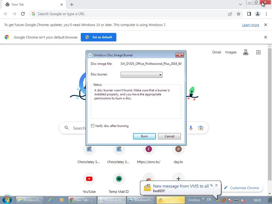The height and width of the screenshot is (204, 272).
Task: Click the taskbar clock 16:22
Action: tap(257, 200)
